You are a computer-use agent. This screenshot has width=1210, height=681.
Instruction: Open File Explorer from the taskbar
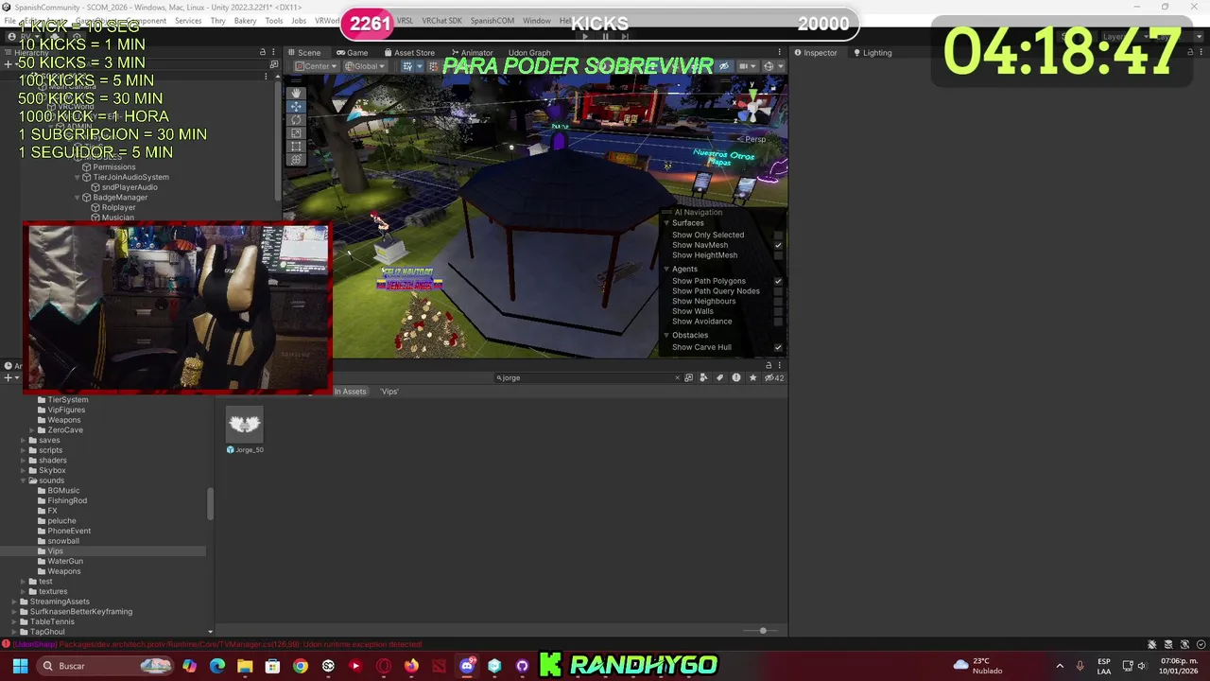[245, 666]
